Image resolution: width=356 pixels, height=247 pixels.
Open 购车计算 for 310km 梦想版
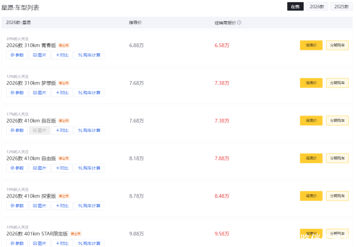[89, 93]
